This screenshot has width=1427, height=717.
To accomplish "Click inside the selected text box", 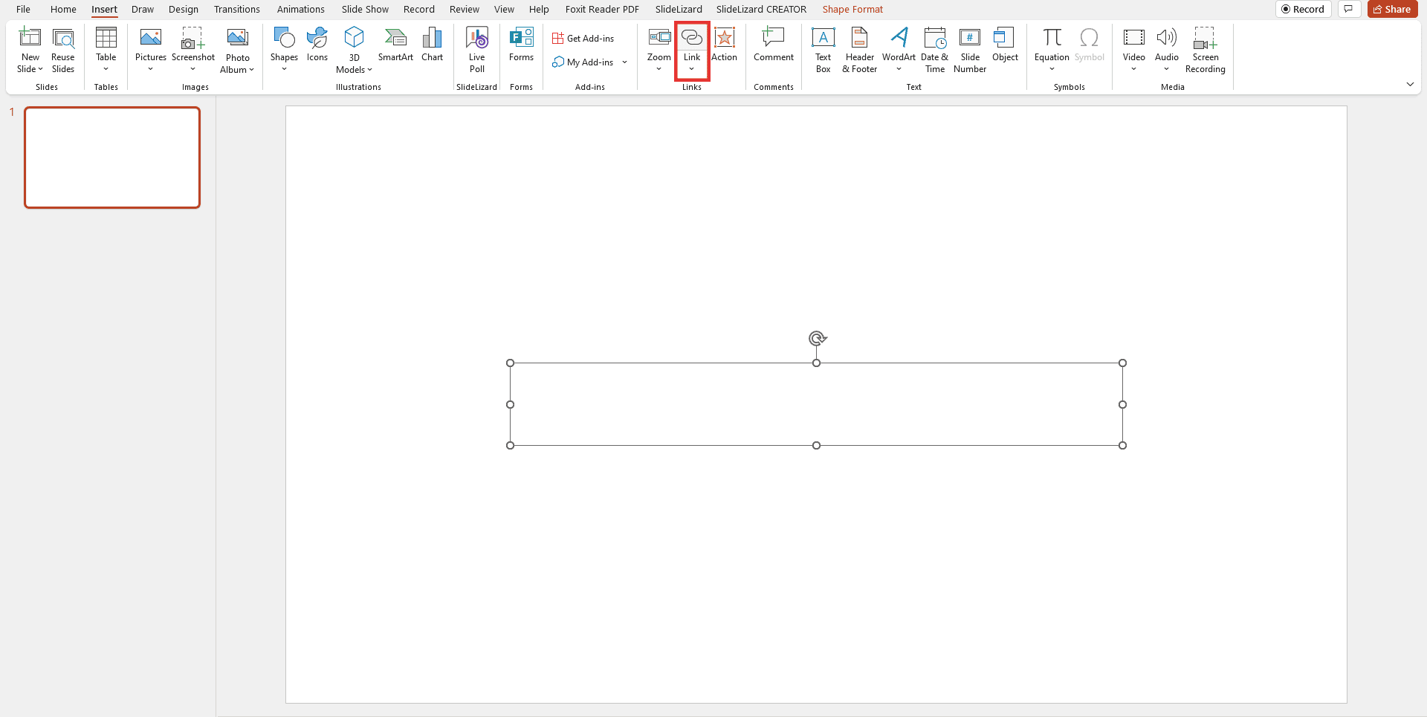I will (816, 404).
